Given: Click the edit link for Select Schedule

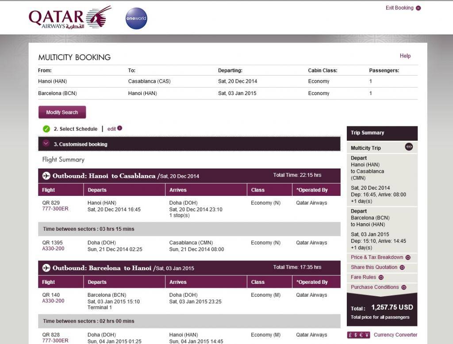Looking at the screenshot, I should [x=111, y=129].
